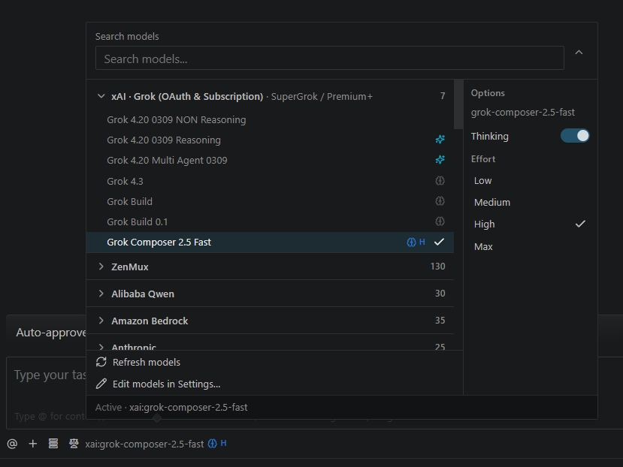
Task: Expand the Anthropic provider group
Action: coord(101,347)
